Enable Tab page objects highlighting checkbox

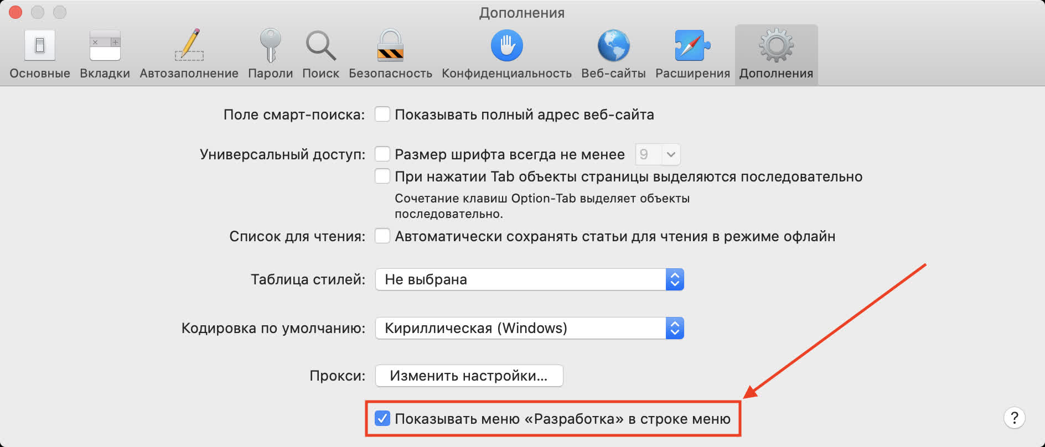pyautogui.click(x=382, y=176)
